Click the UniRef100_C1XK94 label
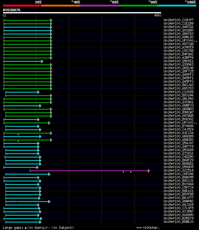The width and height of the screenshot is (199, 230). tap(178, 92)
